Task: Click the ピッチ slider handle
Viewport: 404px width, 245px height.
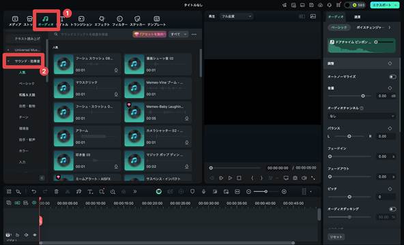Action: click(x=349, y=197)
